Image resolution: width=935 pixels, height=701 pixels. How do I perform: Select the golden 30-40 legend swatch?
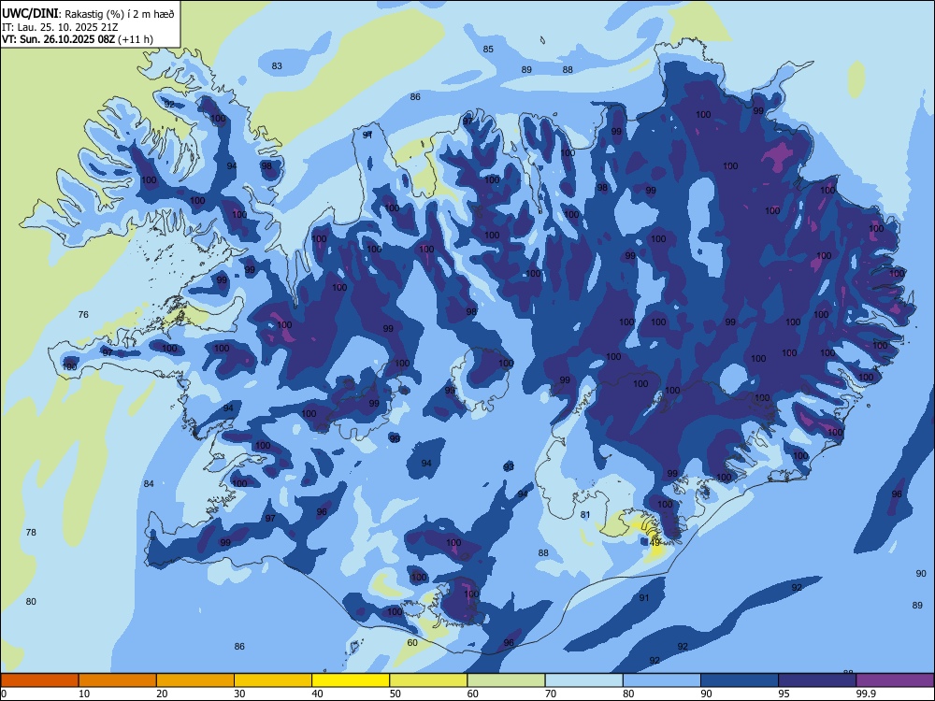(273, 680)
